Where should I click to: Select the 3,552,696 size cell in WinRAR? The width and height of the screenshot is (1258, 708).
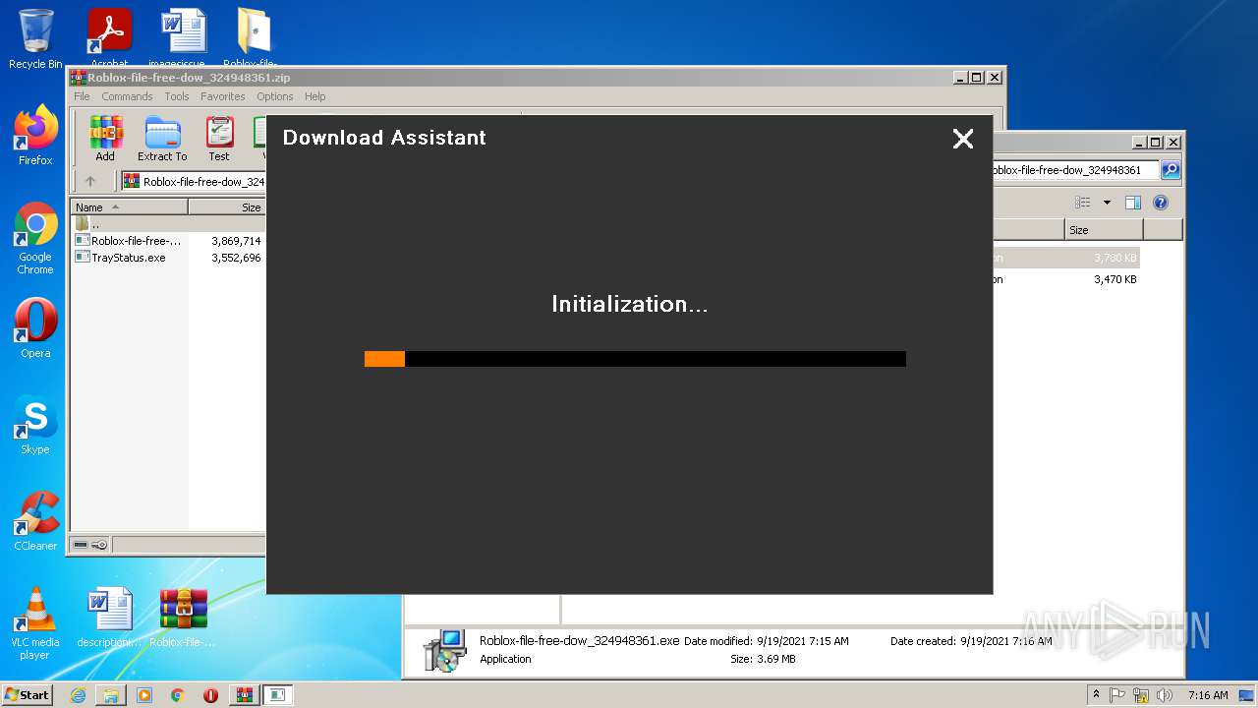pos(236,258)
